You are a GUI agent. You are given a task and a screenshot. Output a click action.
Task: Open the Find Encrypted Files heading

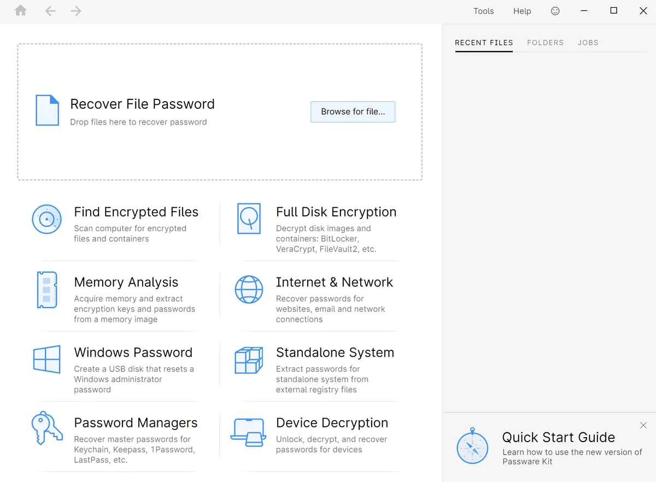pos(136,212)
